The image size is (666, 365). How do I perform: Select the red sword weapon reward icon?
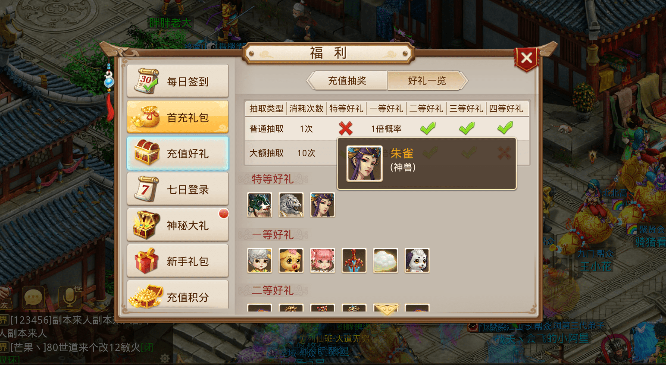click(x=354, y=260)
